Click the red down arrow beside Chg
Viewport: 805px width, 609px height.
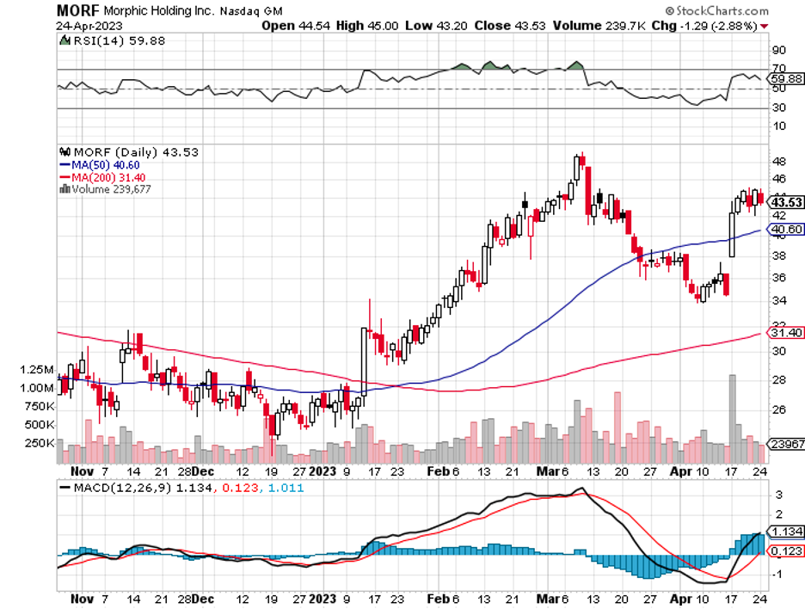[765, 26]
